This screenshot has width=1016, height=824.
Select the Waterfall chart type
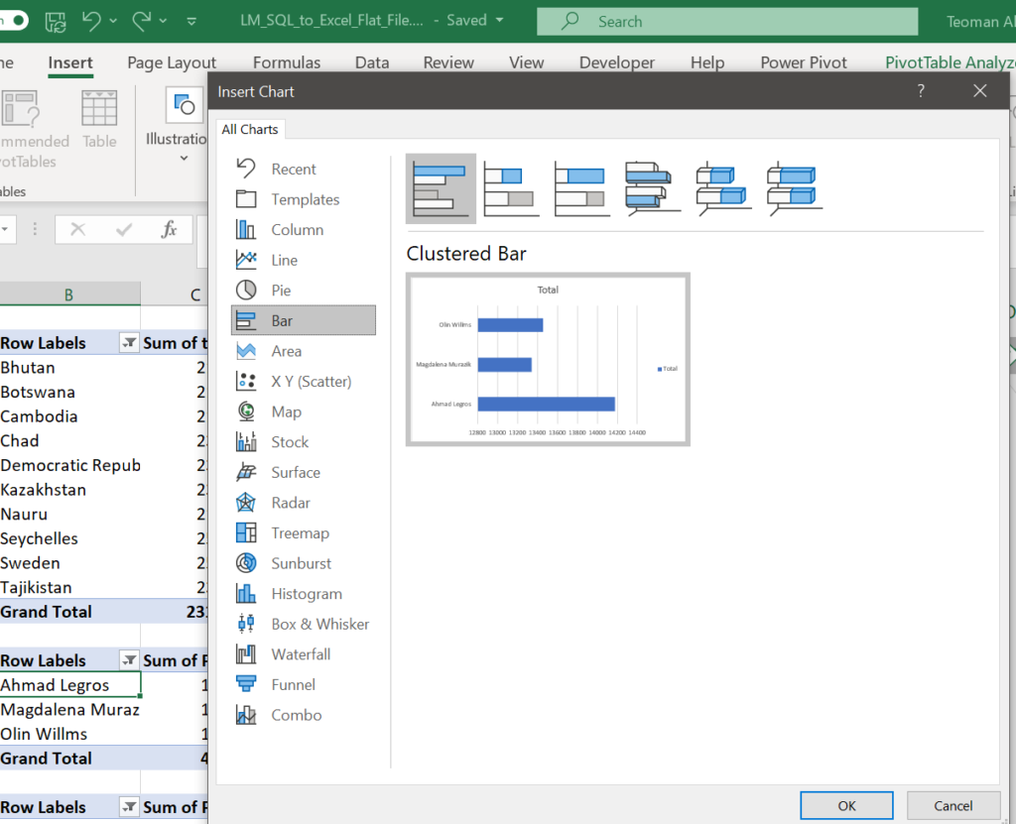pos(303,654)
